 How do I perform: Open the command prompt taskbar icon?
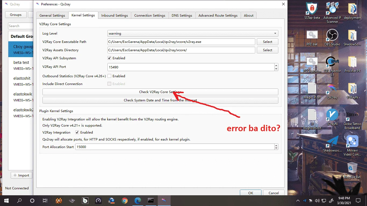coord(151,200)
